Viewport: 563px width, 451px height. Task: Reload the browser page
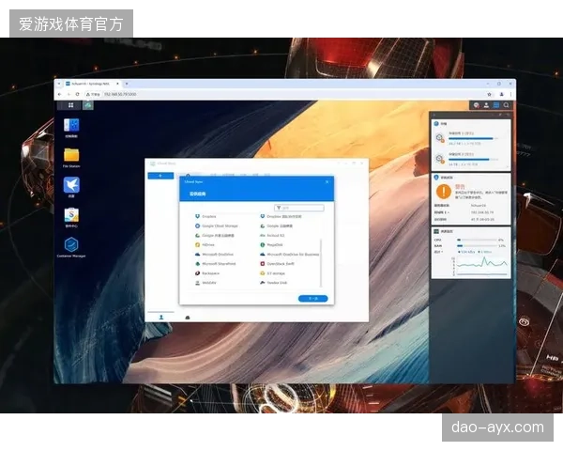[x=77, y=94]
